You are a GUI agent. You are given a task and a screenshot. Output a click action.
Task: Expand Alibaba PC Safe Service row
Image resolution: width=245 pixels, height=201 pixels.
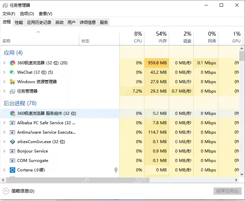[4, 123]
